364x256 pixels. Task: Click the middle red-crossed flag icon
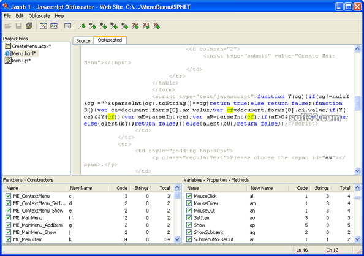point(146,26)
